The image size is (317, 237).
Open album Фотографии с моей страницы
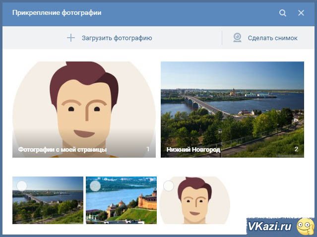[84, 110]
